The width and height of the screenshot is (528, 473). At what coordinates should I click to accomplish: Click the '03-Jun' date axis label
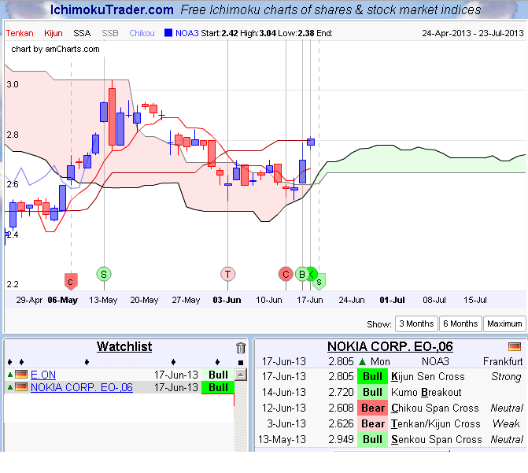227,300
